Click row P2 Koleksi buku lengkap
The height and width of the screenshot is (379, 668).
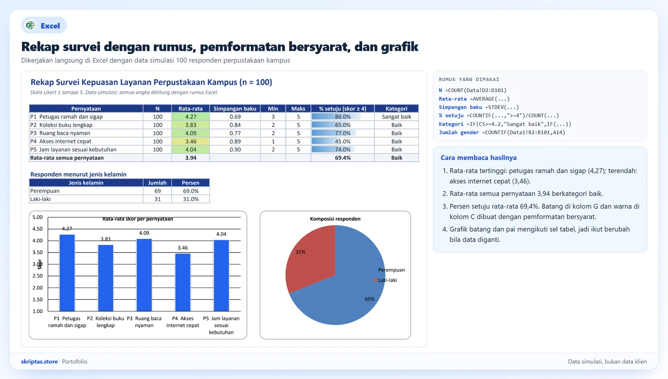(224, 125)
